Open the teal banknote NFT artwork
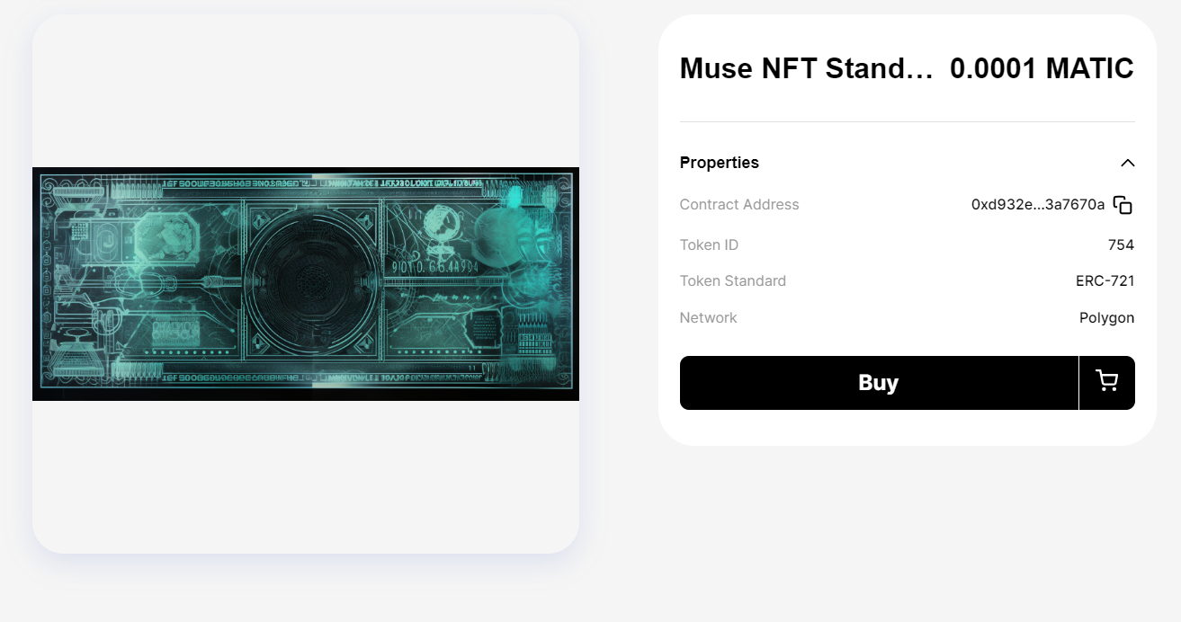Viewport: 1181px width, 622px height. click(306, 284)
